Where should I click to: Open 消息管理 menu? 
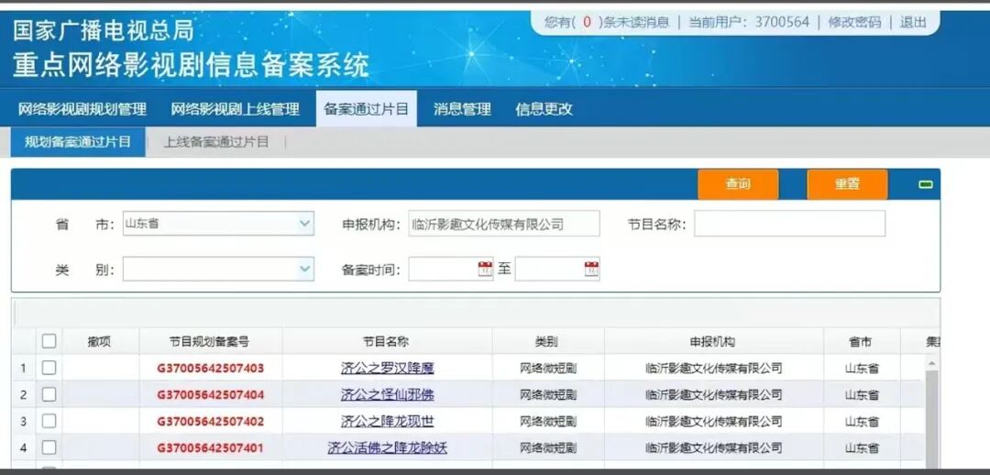(x=462, y=109)
